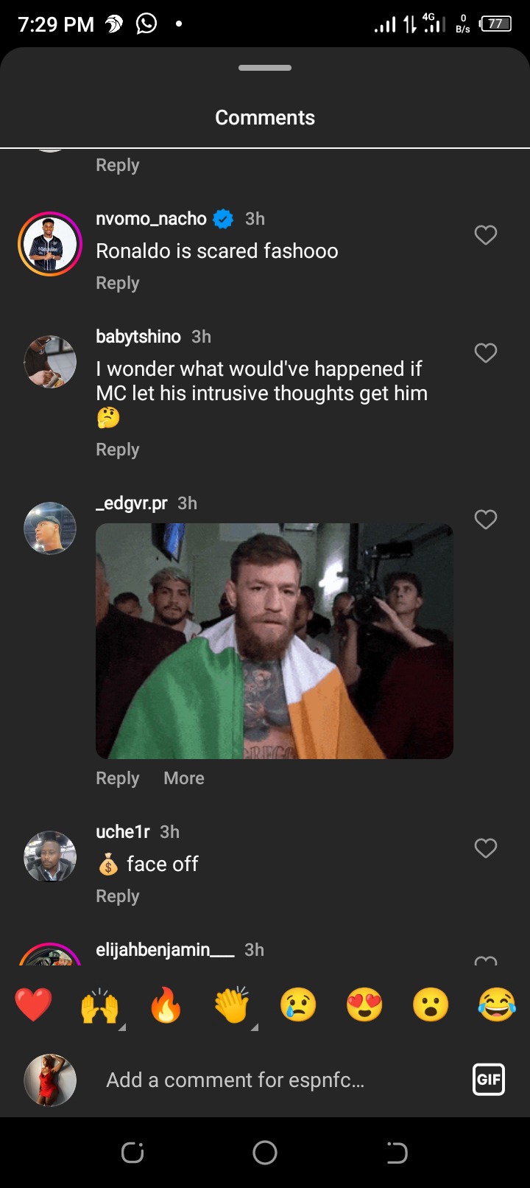Viewport: 530px width, 1188px height.
Task: Like the nvomo_nacho comment with the heart
Action: (486, 235)
